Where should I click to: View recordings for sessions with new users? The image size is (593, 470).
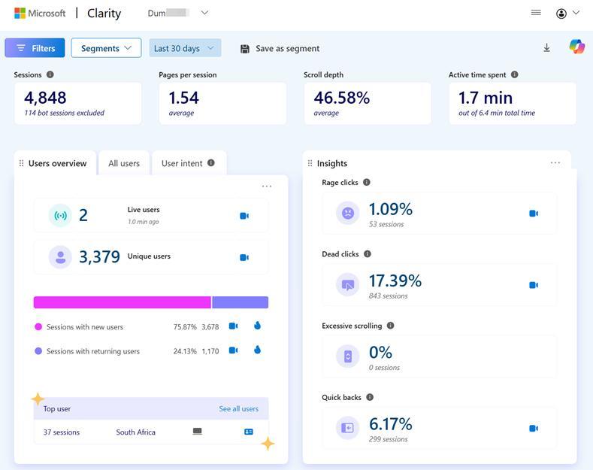[x=233, y=326]
